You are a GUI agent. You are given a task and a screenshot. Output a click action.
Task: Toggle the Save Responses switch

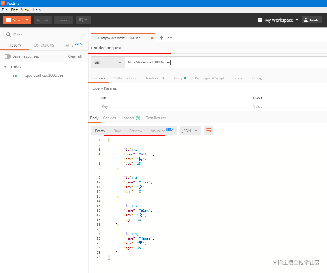click(6, 56)
